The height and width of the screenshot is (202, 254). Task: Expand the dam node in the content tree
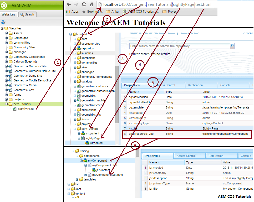pos(75,39)
